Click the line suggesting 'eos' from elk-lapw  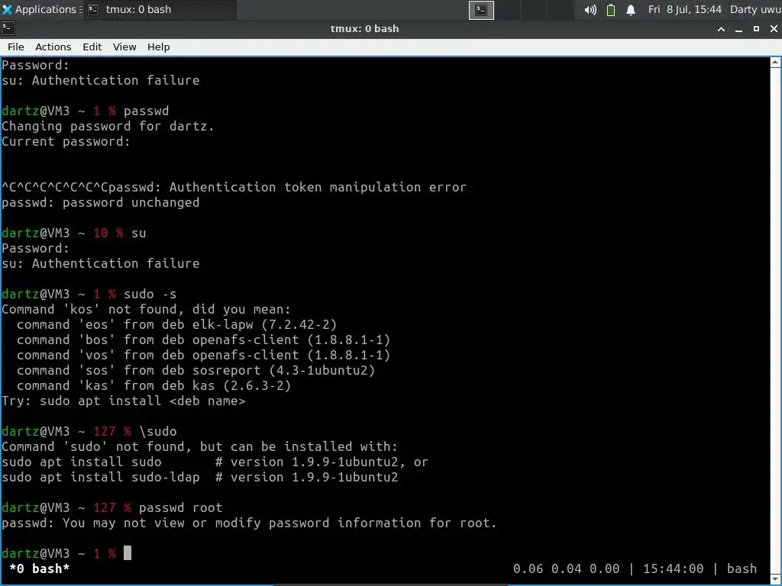click(176, 325)
